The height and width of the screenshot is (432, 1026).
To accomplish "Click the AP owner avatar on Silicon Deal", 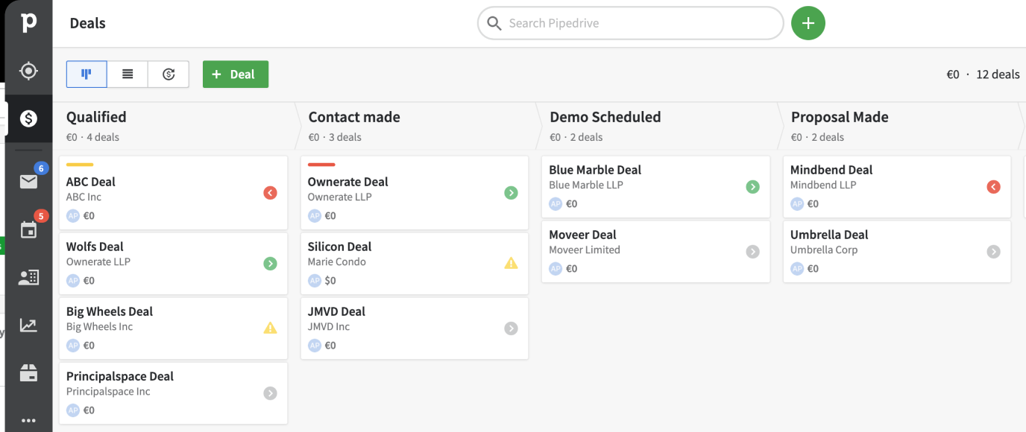I will (314, 281).
